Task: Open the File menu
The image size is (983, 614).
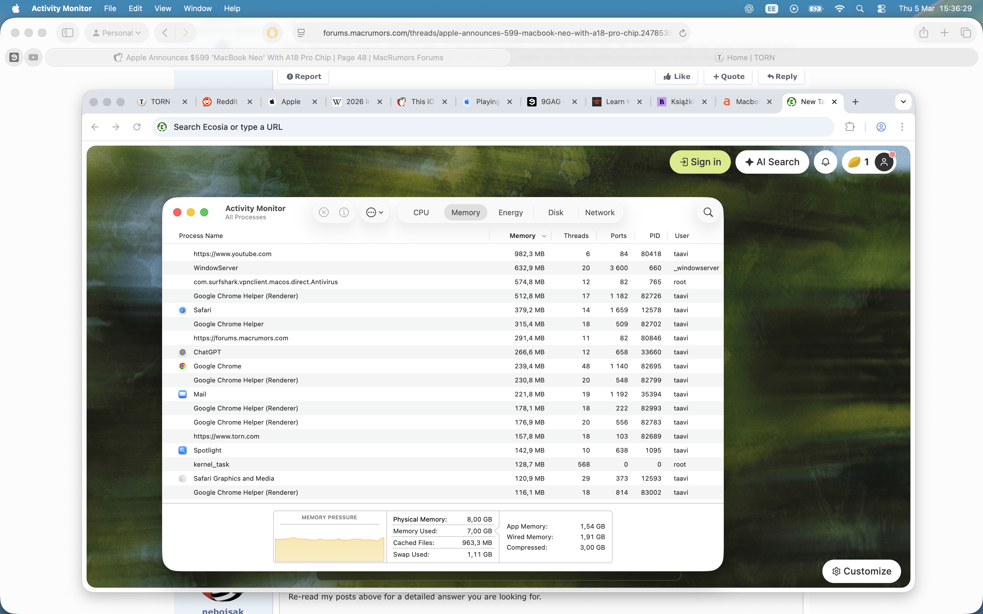Action: tap(110, 8)
